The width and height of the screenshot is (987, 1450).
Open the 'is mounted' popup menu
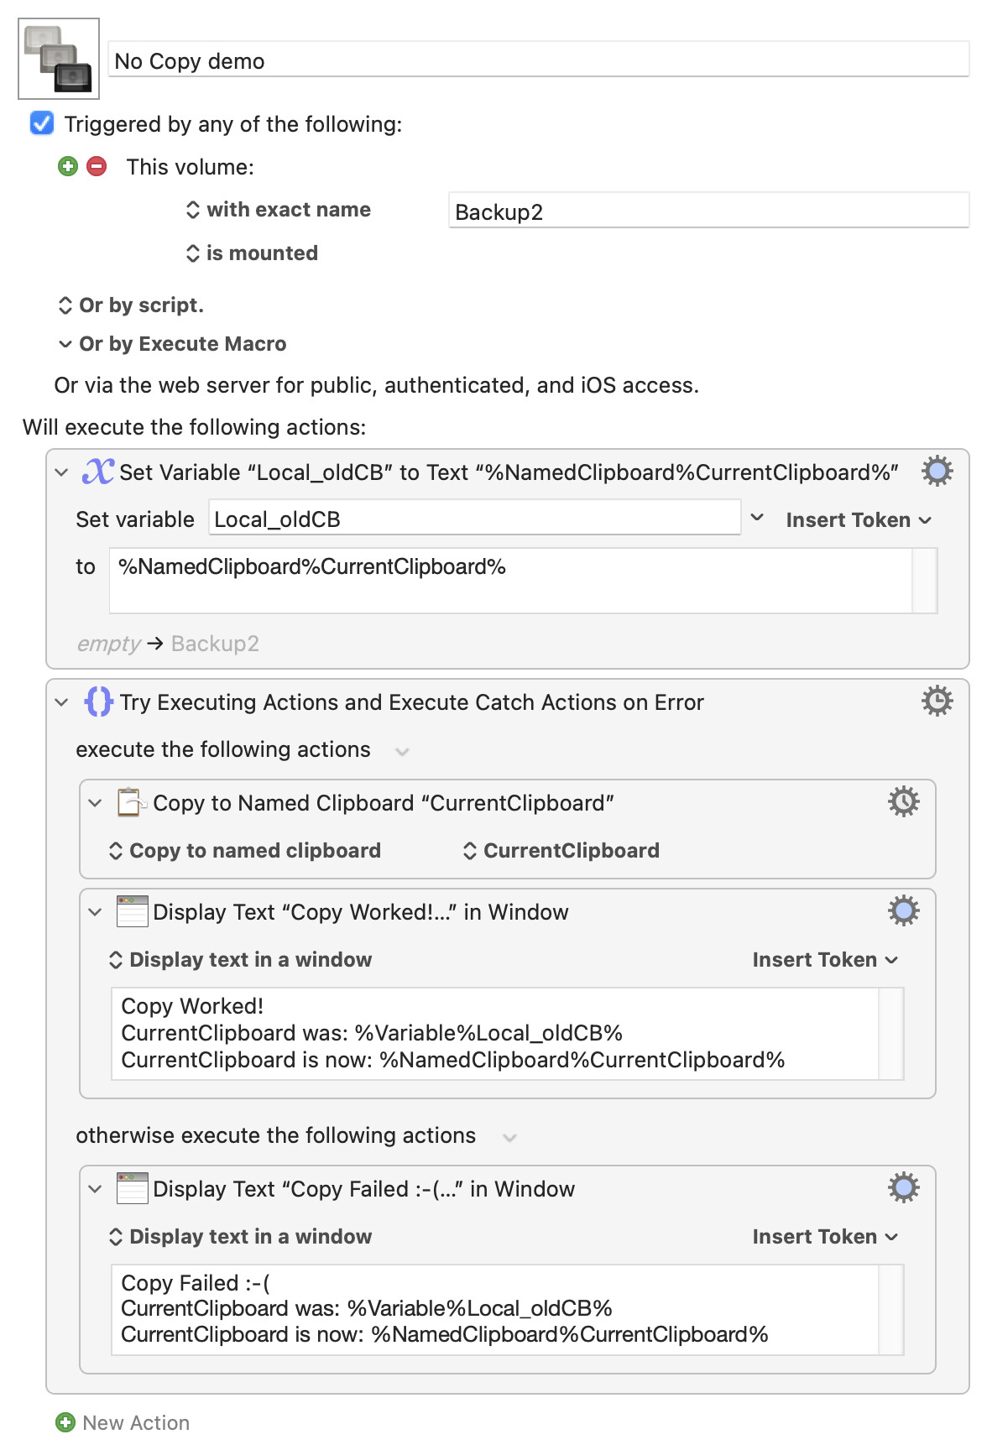click(x=252, y=253)
